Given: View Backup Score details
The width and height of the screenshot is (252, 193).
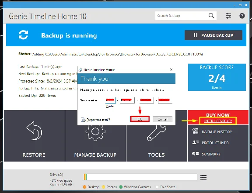Looking at the screenshot, I should (x=217, y=88).
